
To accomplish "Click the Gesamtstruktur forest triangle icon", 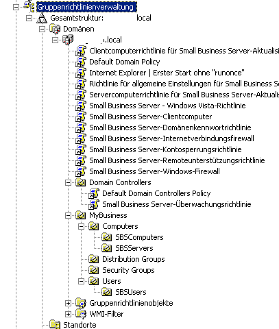I will click(x=42, y=18).
